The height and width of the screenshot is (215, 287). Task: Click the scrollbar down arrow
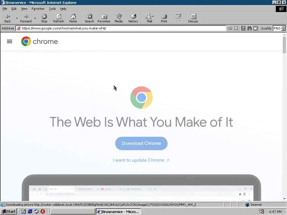(284, 198)
